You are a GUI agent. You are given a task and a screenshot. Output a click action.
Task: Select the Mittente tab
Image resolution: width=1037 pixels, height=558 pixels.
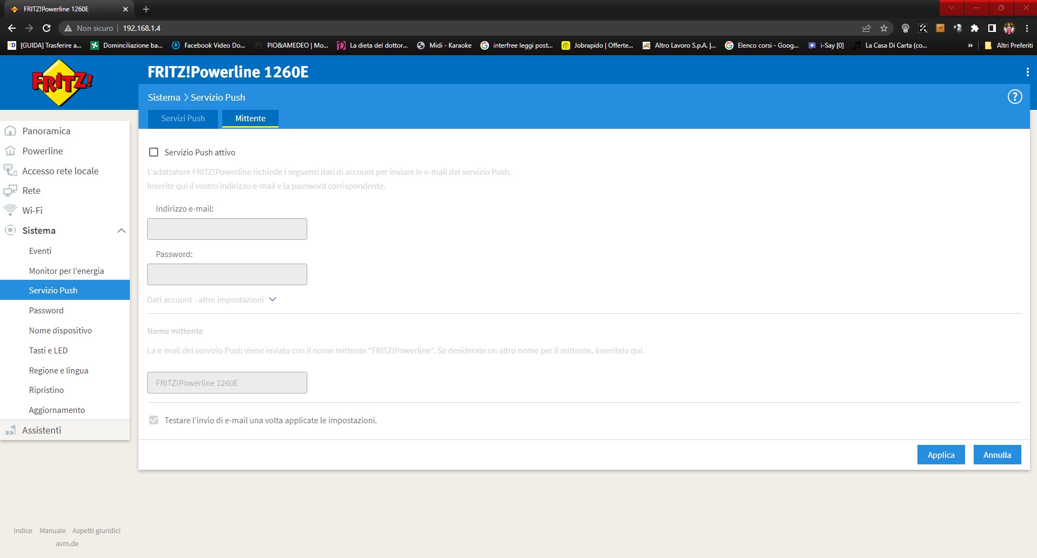250,119
